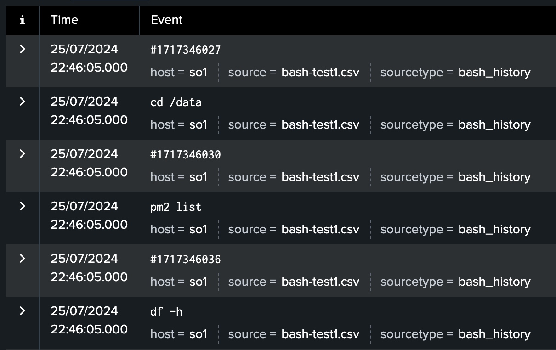Expand the "cd /data" event row
Viewport: 556px width, 350px height.
click(x=22, y=101)
